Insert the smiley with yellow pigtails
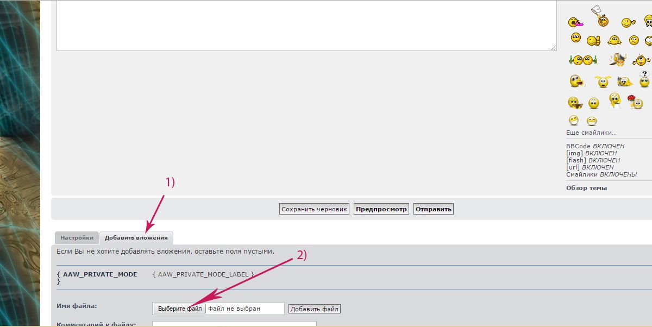 (602, 81)
